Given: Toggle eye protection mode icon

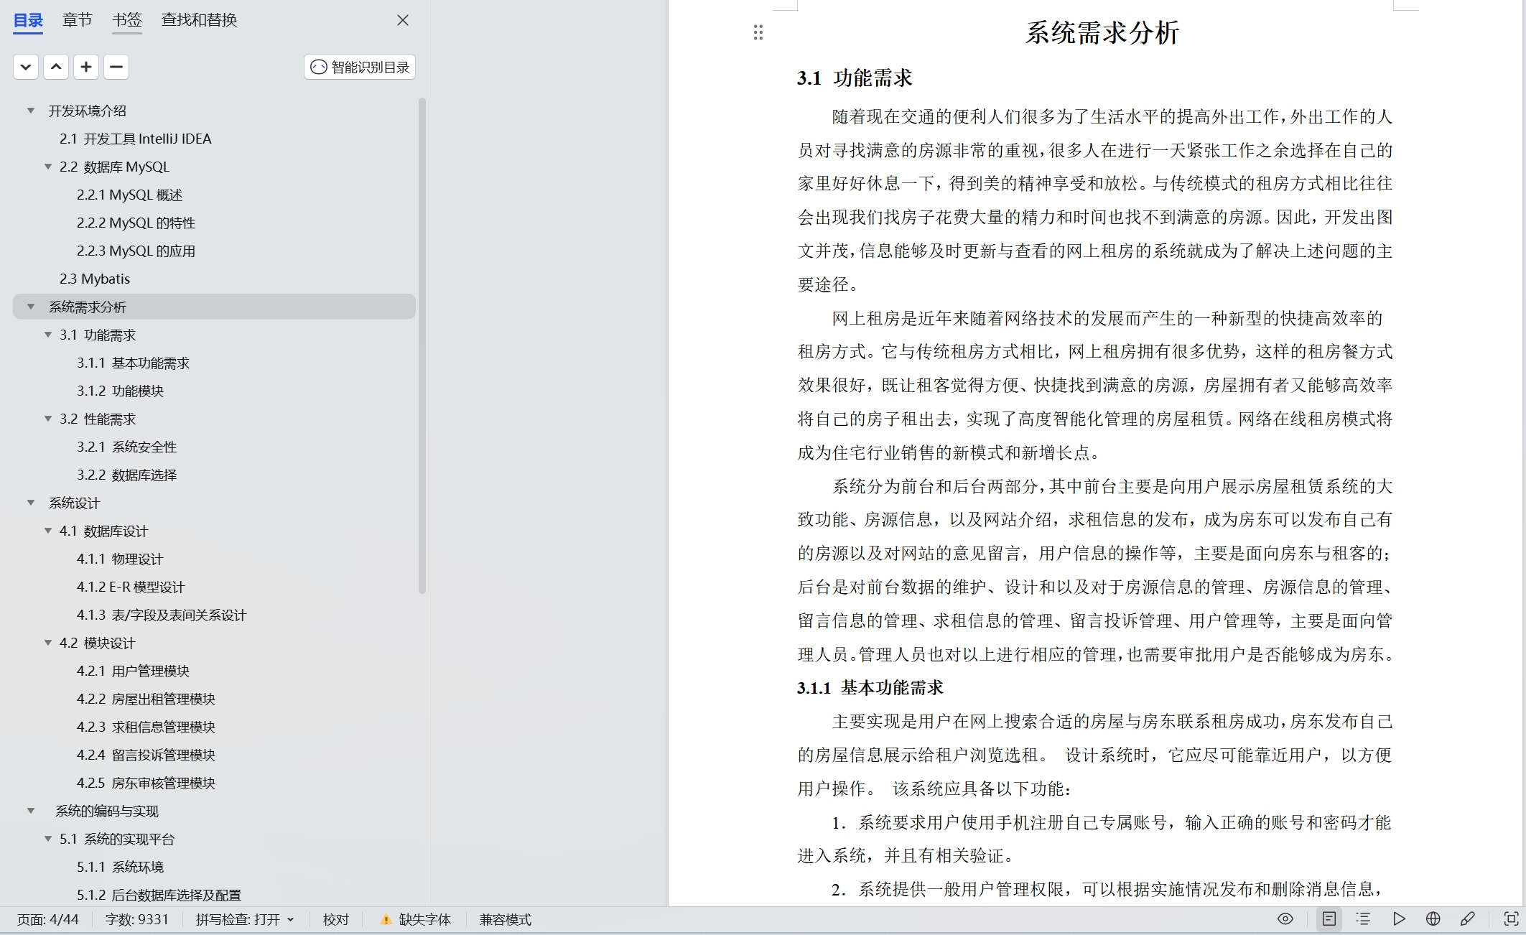Looking at the screenshot, I should tap(1285, 919).
